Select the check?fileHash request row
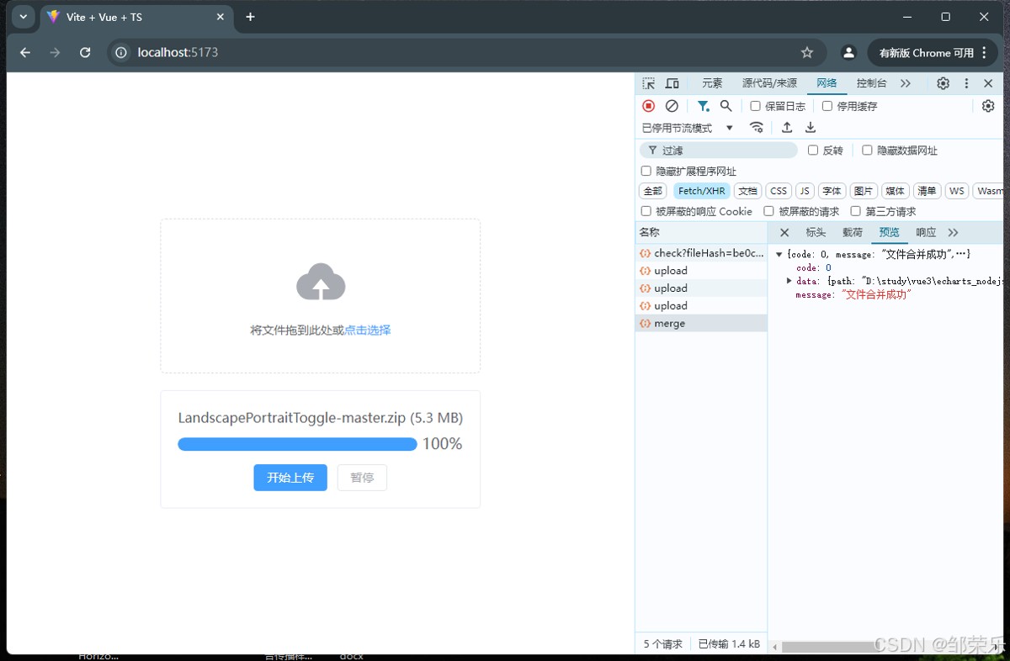 701,252
